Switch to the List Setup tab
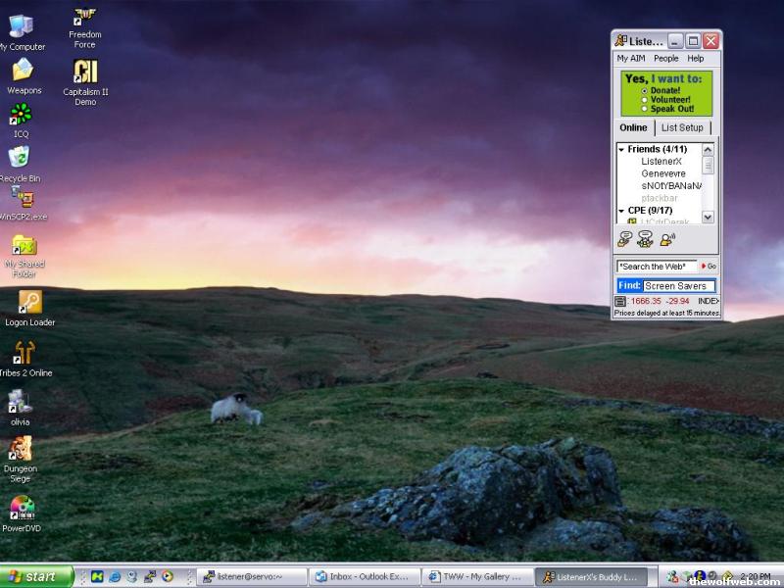Image resolution: width=784 pixels, height=588 pixels. tap(682, 127)
